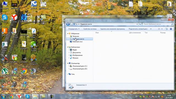Select the 'Mail.Ru Агент' desktop shortcut
The image size is (176, 99).
pos(5,46)
